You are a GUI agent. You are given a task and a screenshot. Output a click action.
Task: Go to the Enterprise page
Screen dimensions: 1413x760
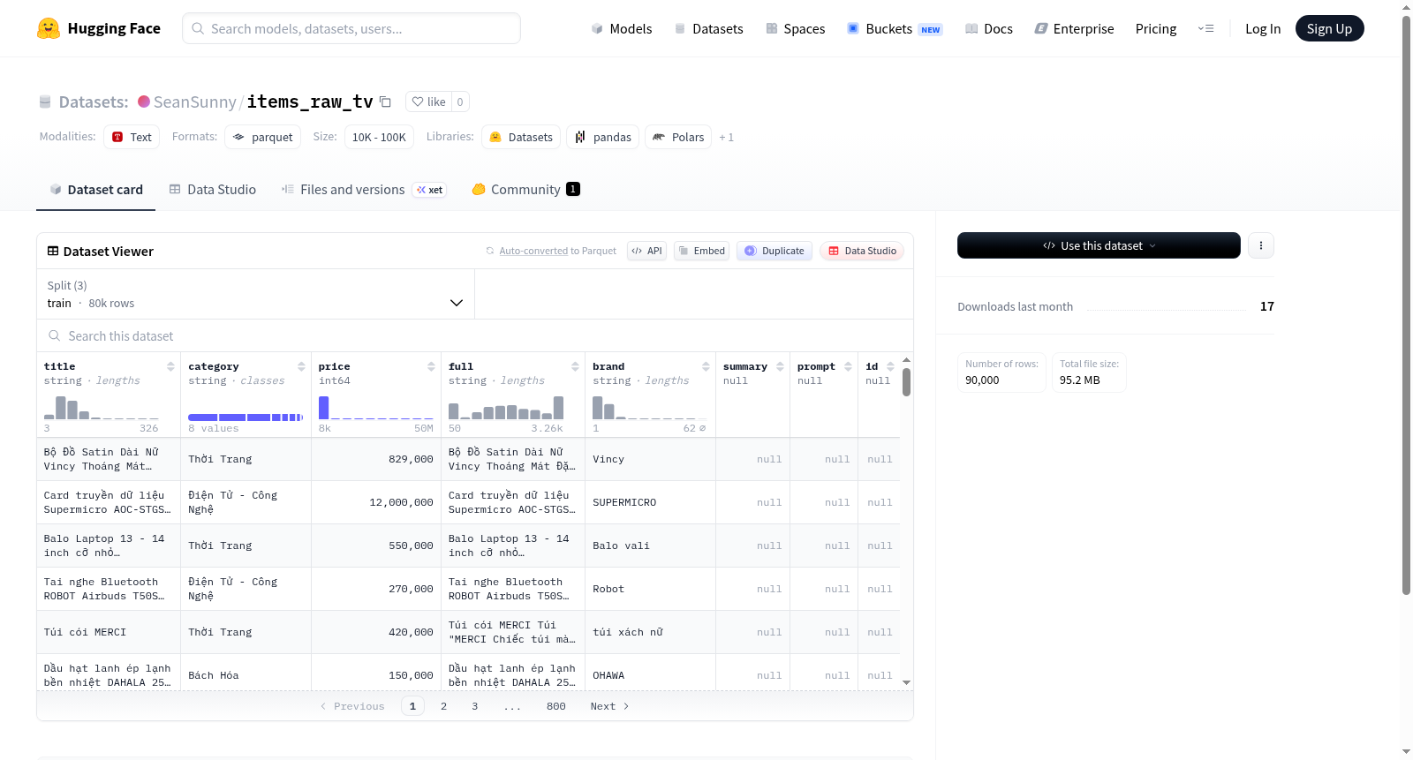1074,28
